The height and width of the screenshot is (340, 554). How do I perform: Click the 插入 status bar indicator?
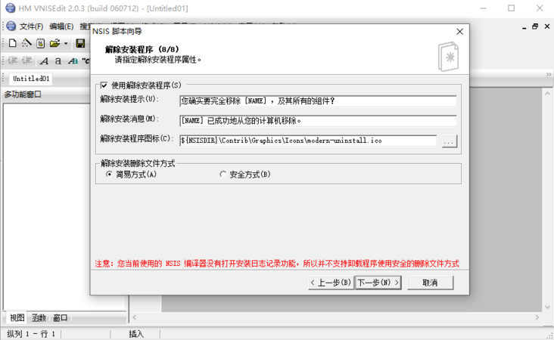click(136, 334)
